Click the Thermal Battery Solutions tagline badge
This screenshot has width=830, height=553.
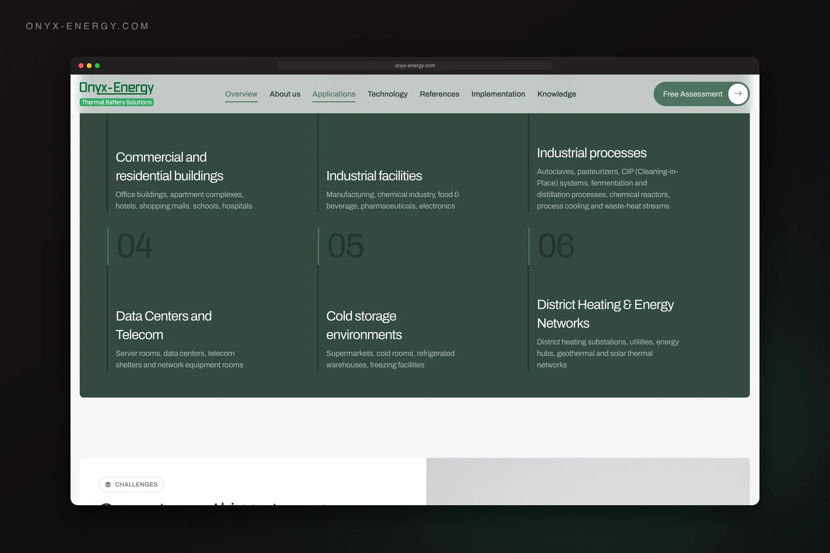tap(117, 102)
